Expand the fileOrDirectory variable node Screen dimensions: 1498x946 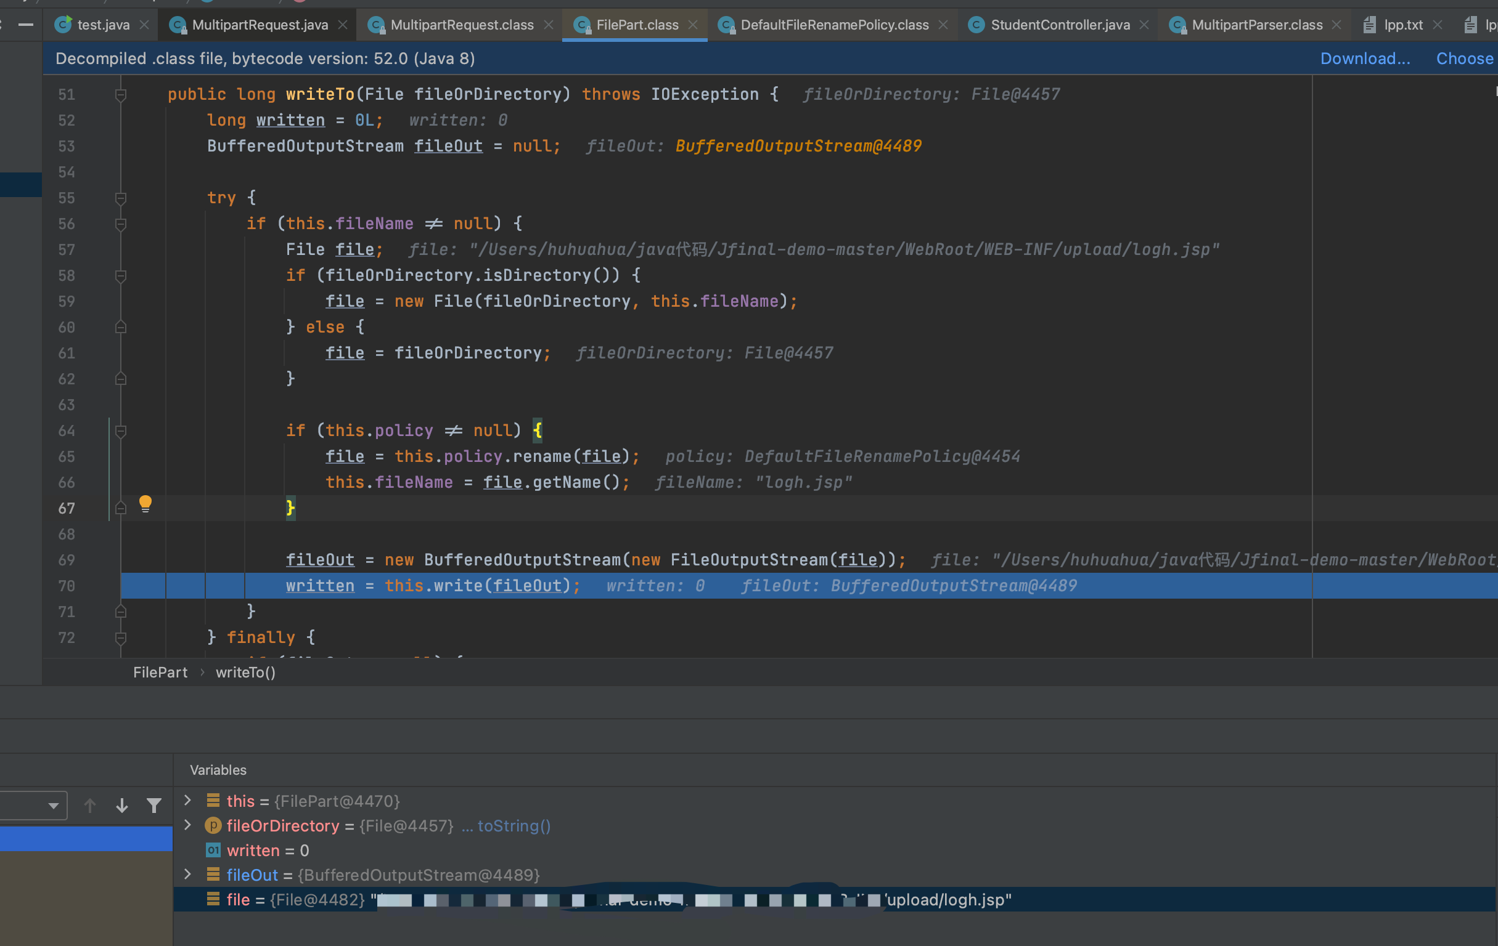(x=187, y=825)
